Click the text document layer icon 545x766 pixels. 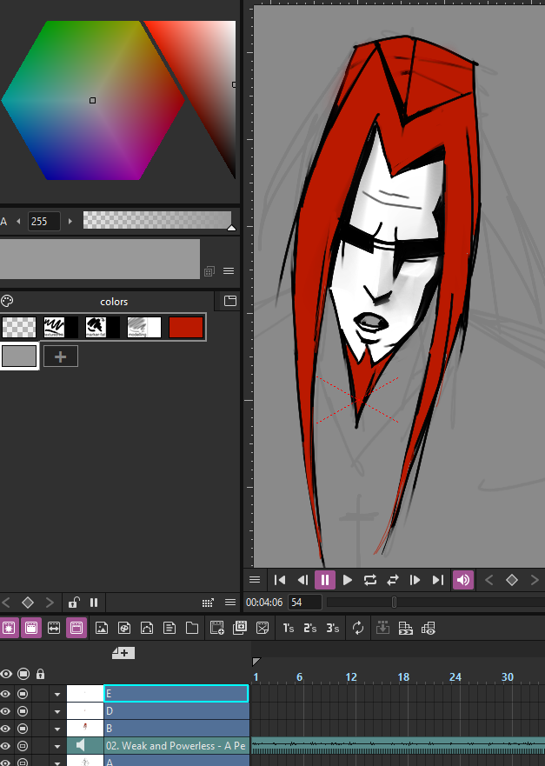pos(169,629)
